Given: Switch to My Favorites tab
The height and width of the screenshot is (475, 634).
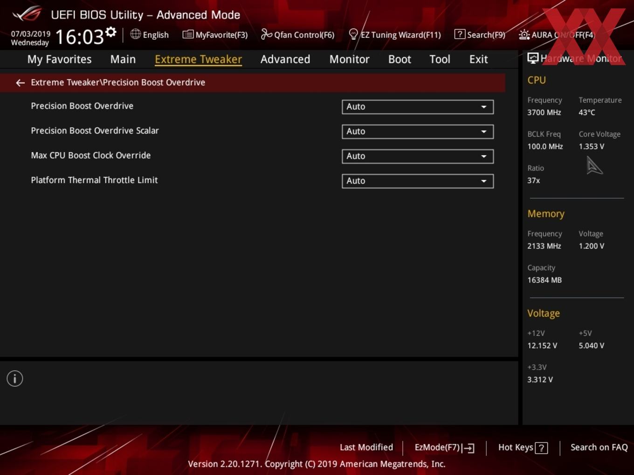Looking at the screenshot, I should (59, 59).
